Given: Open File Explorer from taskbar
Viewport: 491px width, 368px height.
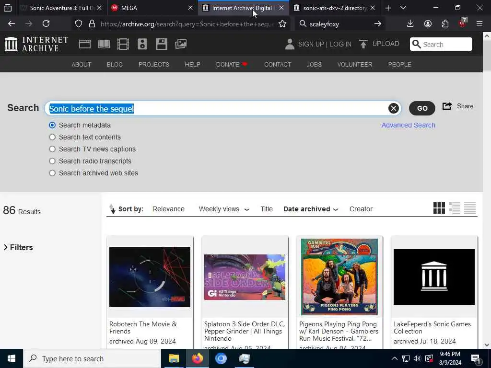Looking at the screenshot, I should coord(174,358).
